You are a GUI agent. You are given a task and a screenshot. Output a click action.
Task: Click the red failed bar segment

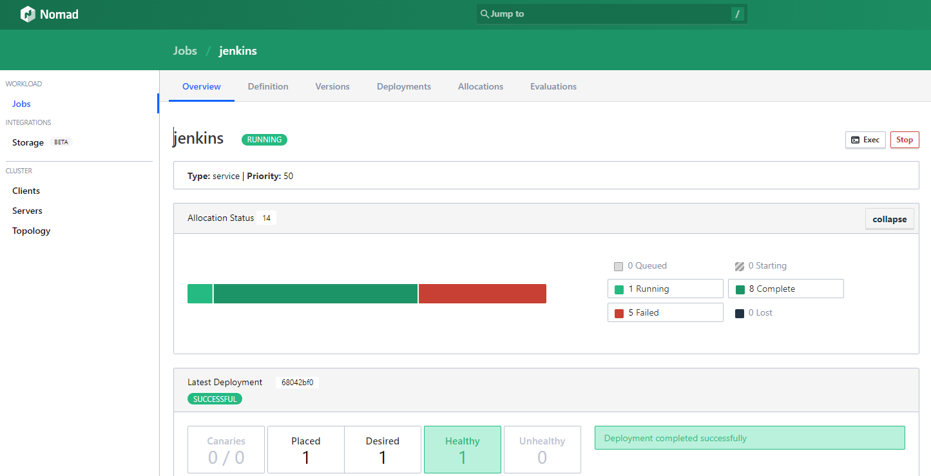pyautogui.click(x=483, y=294)
